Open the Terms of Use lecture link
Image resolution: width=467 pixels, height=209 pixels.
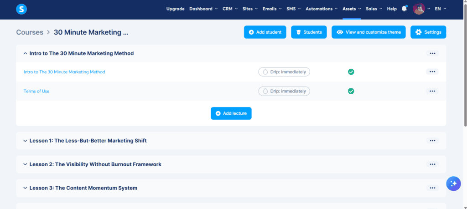(36, 91)
